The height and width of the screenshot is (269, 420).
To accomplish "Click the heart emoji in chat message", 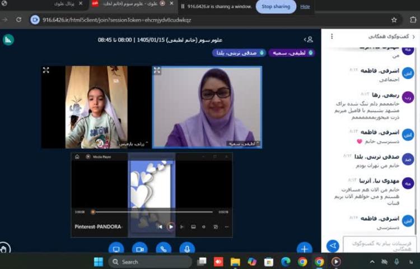I will 360,141.
